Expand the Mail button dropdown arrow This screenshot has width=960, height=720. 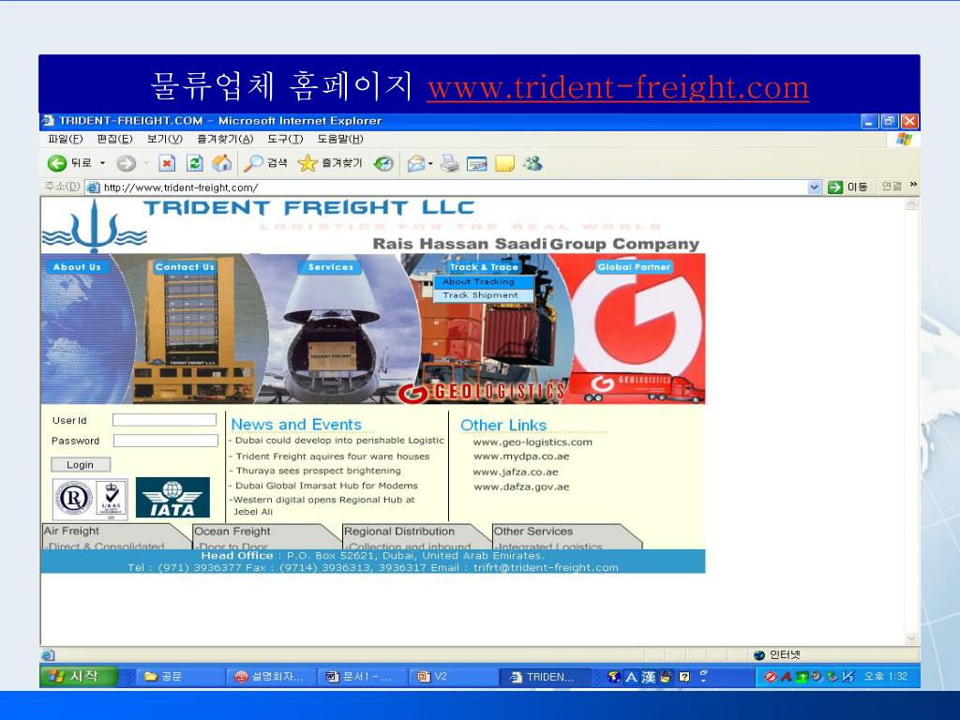pyautogui.click(x=430, y=163)
